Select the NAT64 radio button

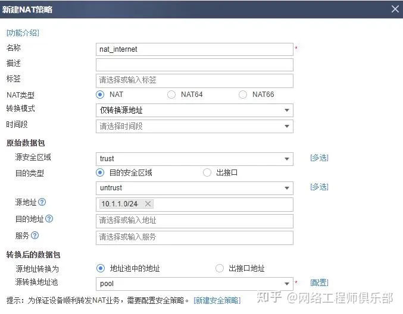point(171,95)
